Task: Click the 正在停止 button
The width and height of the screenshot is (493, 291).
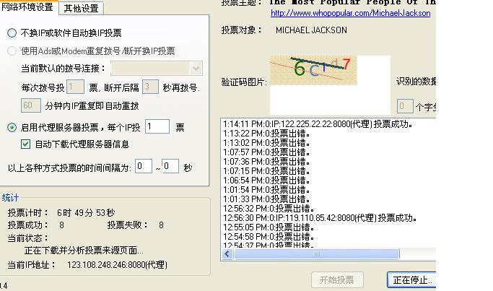Action: click(x=411, y=280)
